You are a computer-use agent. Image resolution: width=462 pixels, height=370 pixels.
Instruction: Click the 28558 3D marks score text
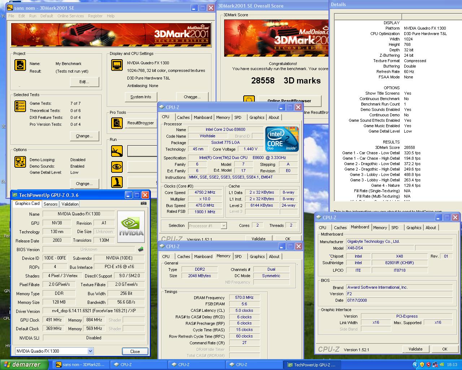[286, 81]
